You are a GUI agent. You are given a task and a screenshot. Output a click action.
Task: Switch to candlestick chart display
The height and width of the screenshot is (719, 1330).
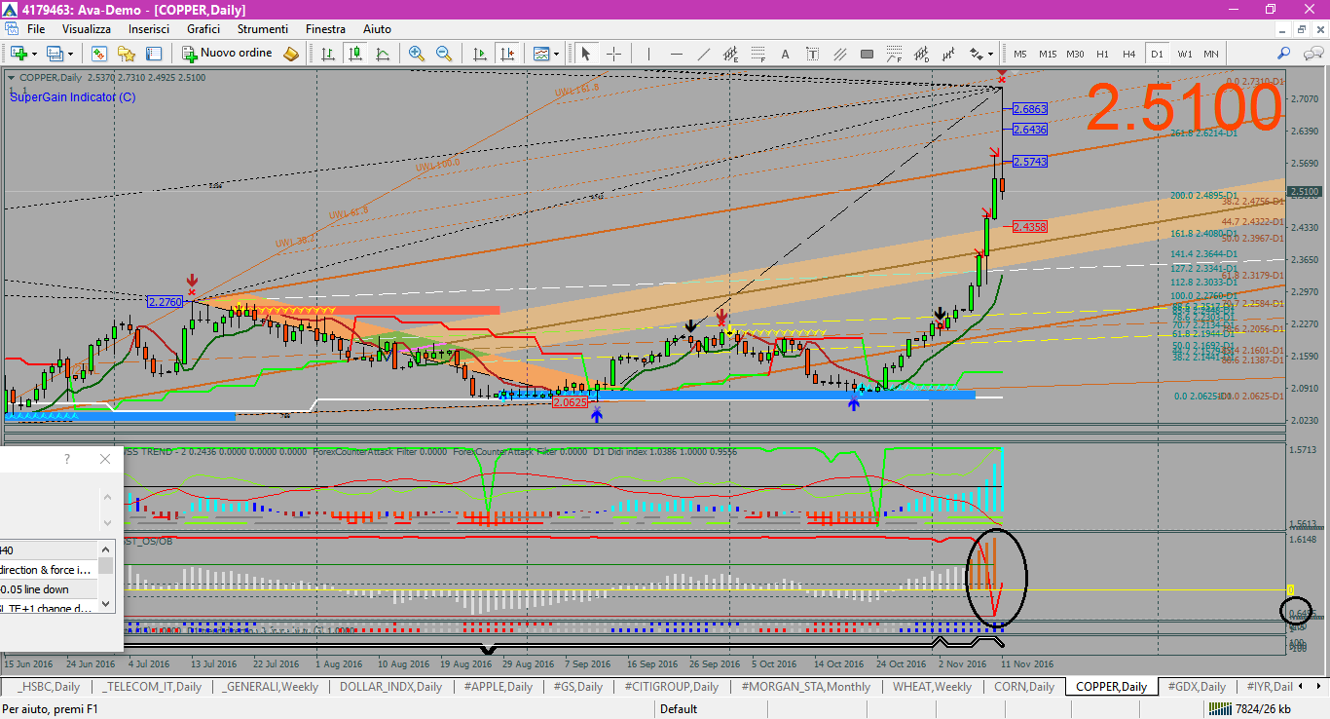[355, 54]
